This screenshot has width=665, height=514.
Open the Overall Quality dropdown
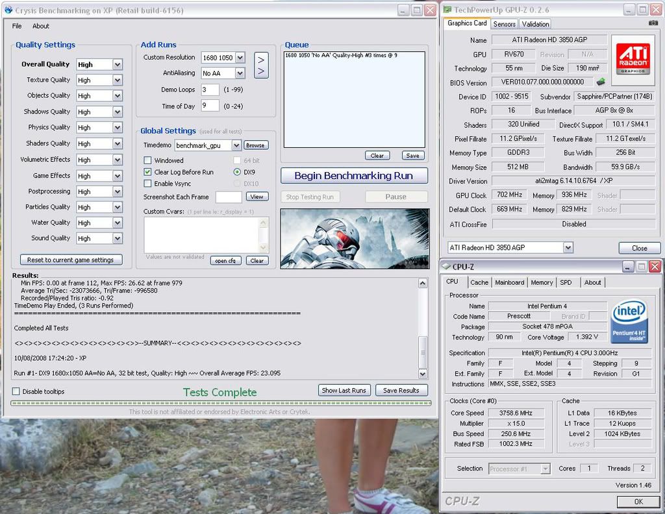[117, 64]
